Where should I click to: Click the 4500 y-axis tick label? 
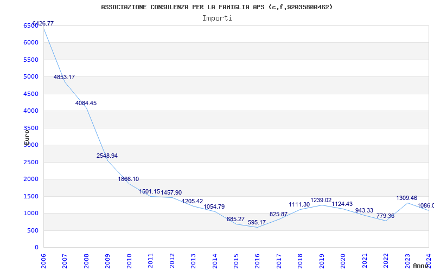[31, 94]
